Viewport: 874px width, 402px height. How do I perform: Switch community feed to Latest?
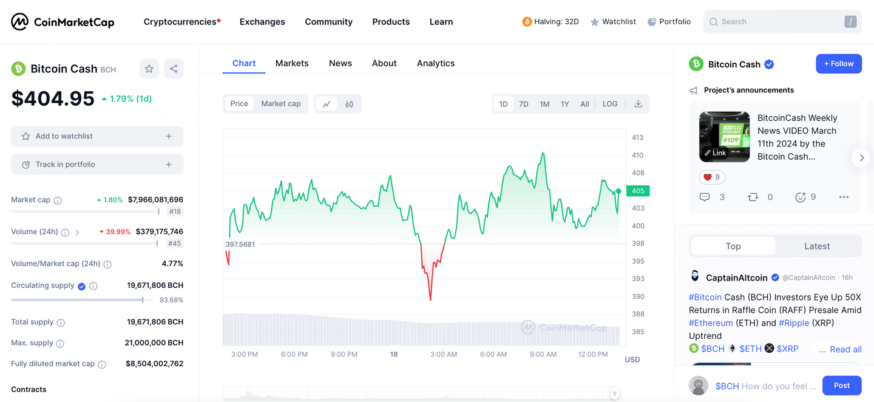coord(816,246)
